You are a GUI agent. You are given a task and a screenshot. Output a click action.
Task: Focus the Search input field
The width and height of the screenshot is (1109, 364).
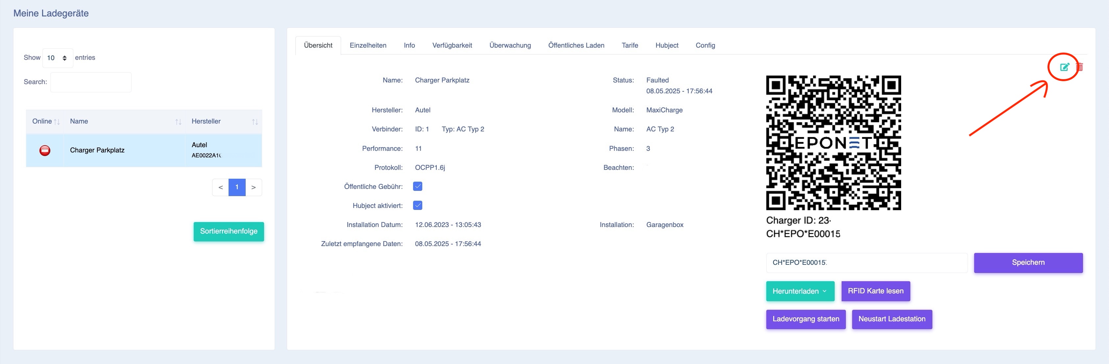[x=91, y=82]
